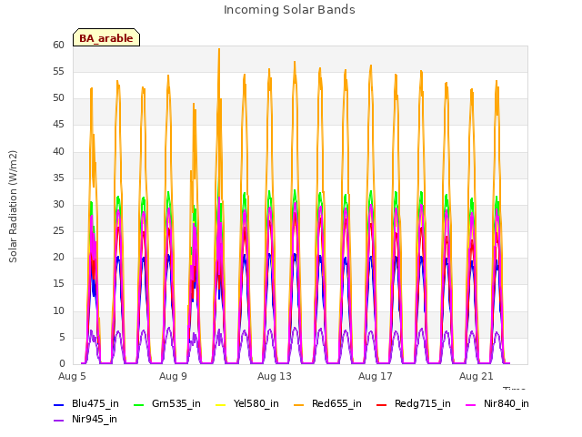This screenshot has width=582, height=437.
Task: Click the Yel580_in yellow legend swatch
Action: tap(220, 404)
